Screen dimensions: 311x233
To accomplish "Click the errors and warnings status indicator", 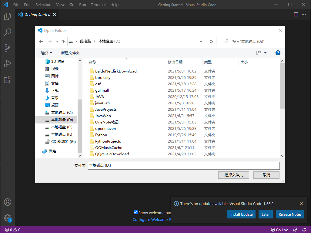I will 13,230.
